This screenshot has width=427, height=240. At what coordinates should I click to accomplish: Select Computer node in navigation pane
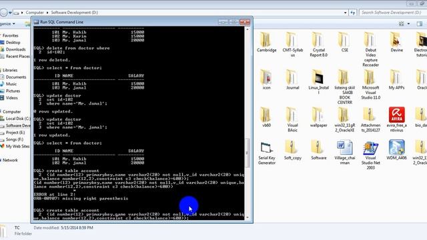(x=11, y=112)
